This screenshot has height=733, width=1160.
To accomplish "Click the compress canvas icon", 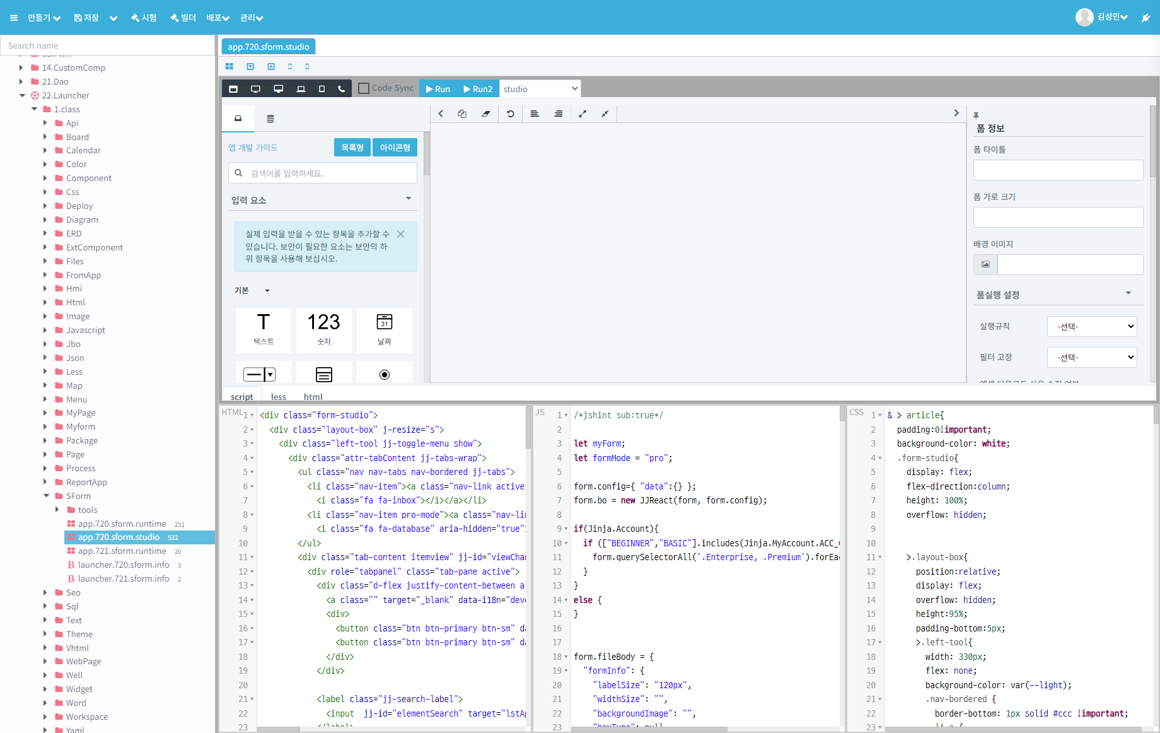I will pyautogui.click(x=605, y=114).
